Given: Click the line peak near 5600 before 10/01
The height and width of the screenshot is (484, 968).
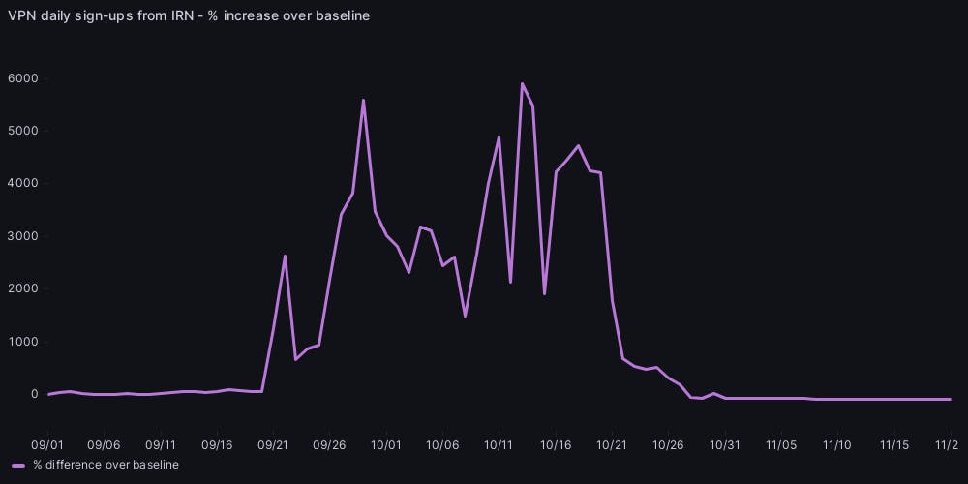Looking at the screenshot, I should click(x=363, y=100).
